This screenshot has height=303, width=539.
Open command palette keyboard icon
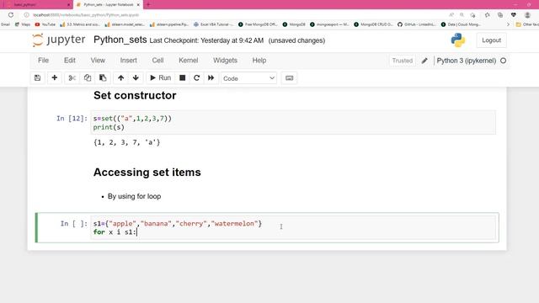click(289, 78)
